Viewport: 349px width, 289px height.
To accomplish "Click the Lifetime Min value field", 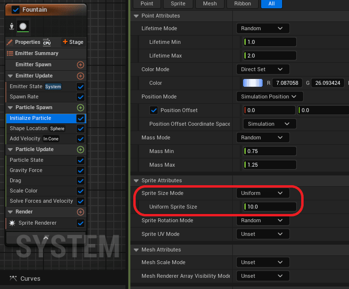I will pyautogui.click(x=270, y=42).
